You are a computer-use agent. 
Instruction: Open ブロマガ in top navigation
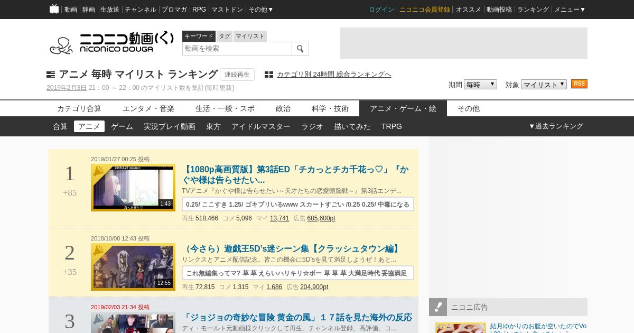click(x=174, y=10)
